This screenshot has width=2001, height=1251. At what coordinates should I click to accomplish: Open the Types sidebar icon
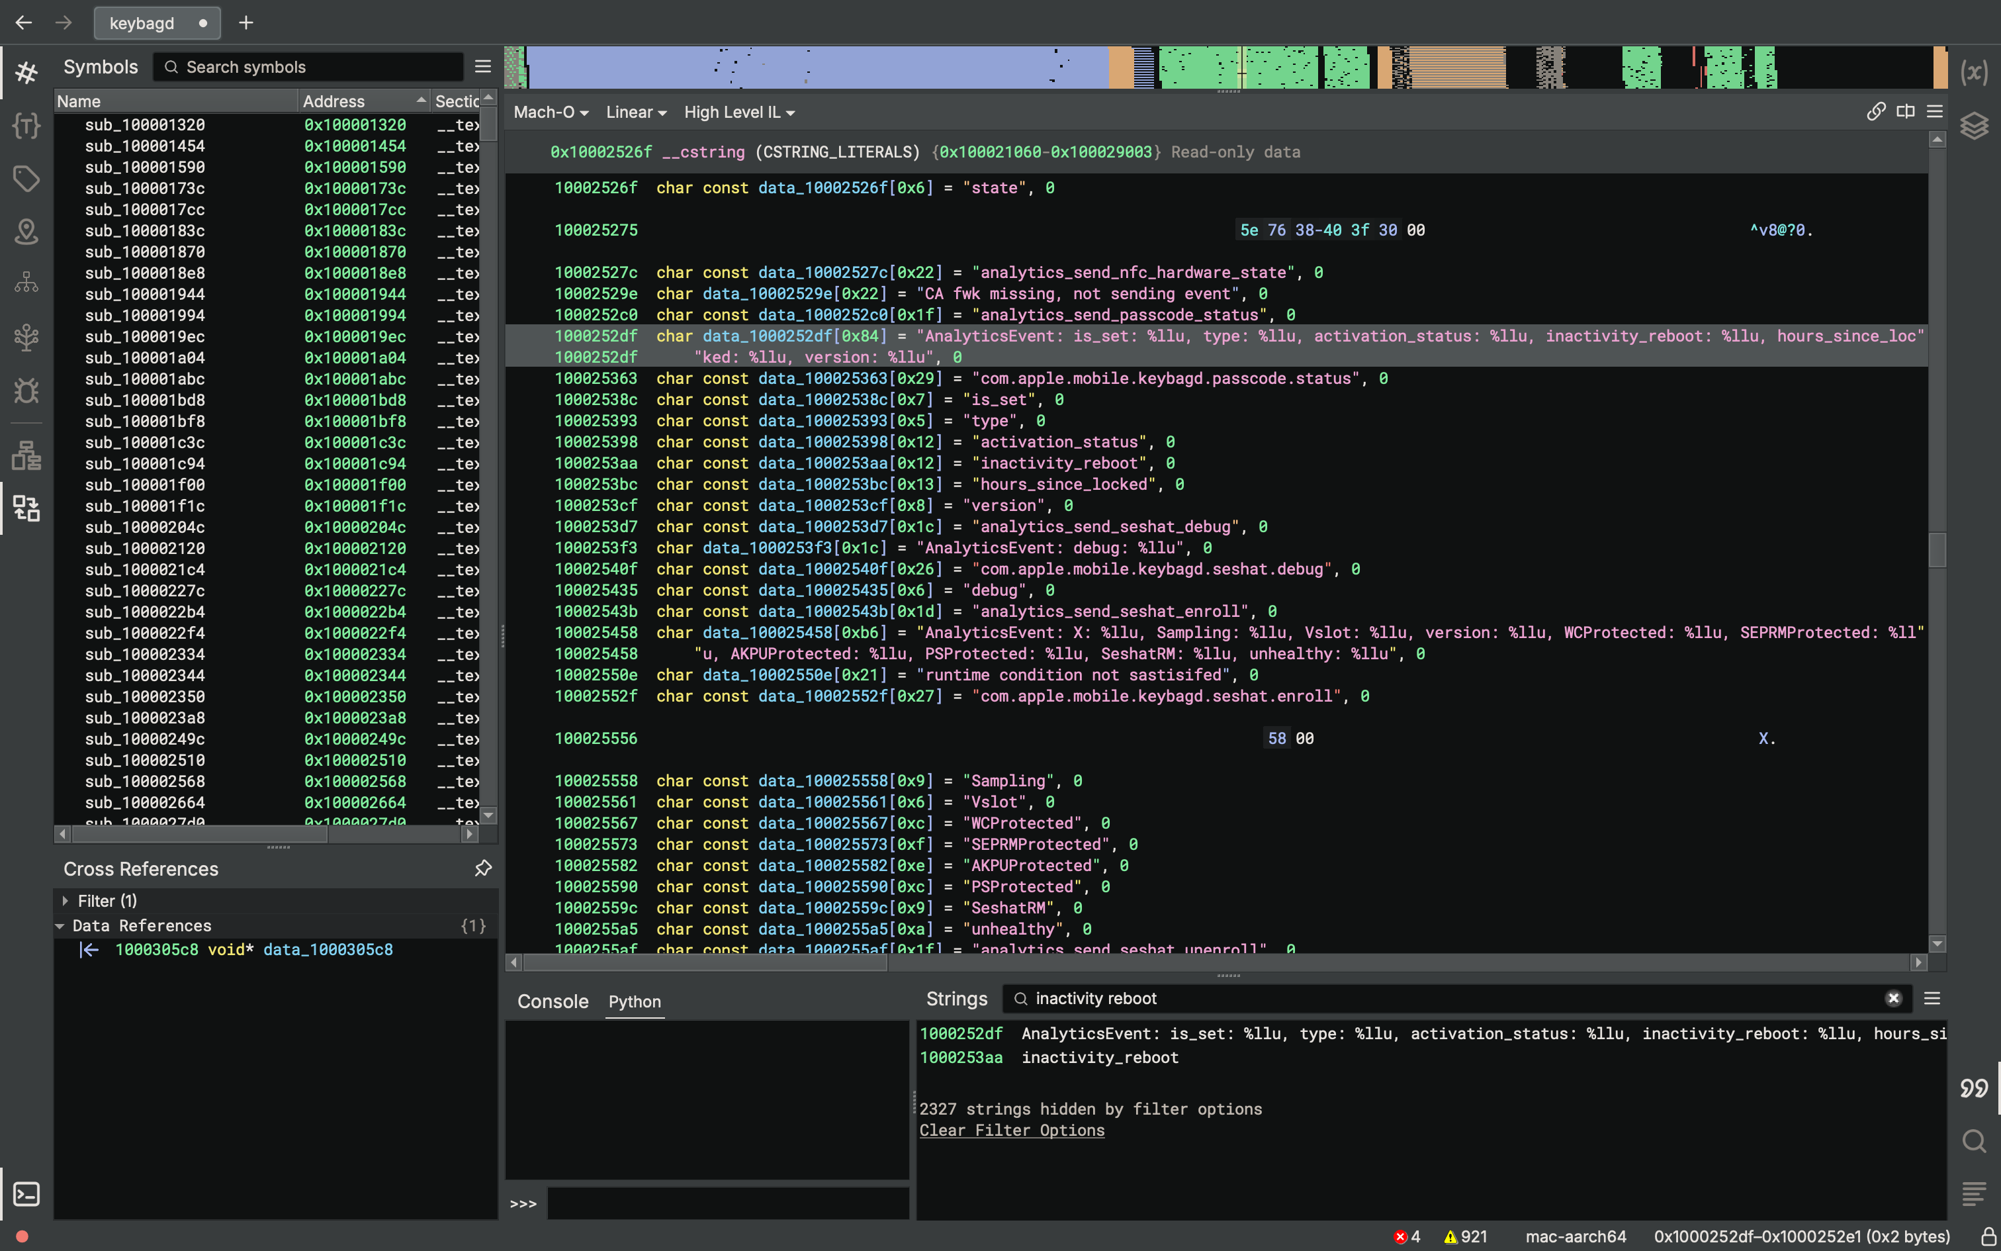coord(26,126)
